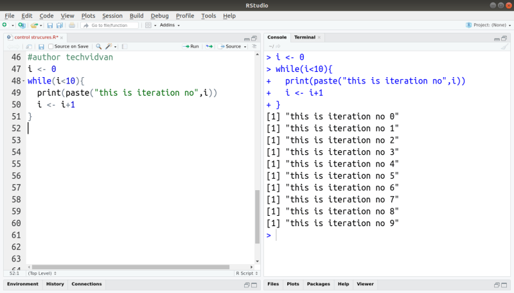Viewport: 514px width, 293px height.
Task: Save the script using the editor toolbar icon
Action: click(x=41, y=46)
